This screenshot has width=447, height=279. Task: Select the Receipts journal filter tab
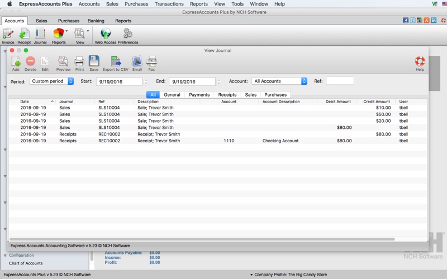pyautogui.click(x=227, y=94)
